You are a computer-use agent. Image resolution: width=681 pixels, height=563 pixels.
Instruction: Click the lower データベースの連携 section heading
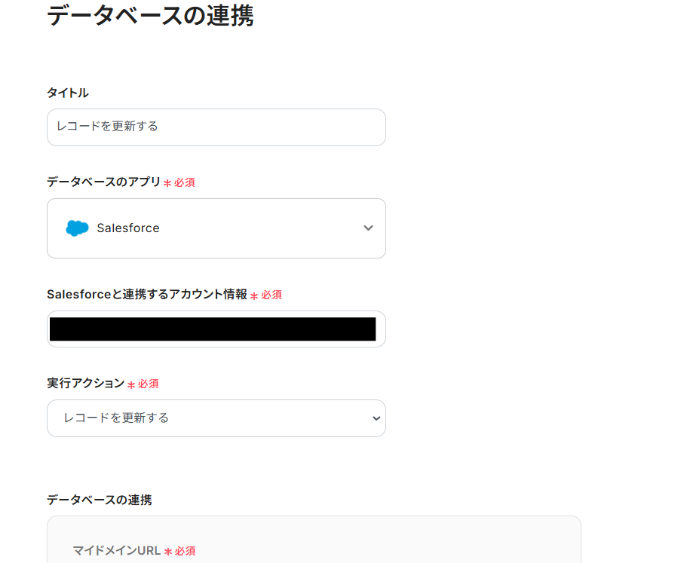(x=100, y=500)
